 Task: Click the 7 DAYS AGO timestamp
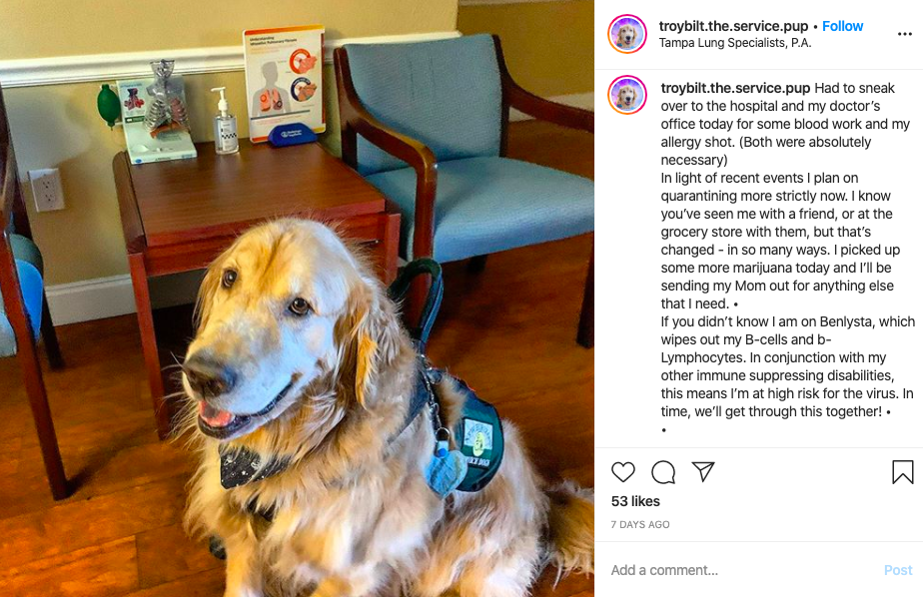click(x=640, y=525)
